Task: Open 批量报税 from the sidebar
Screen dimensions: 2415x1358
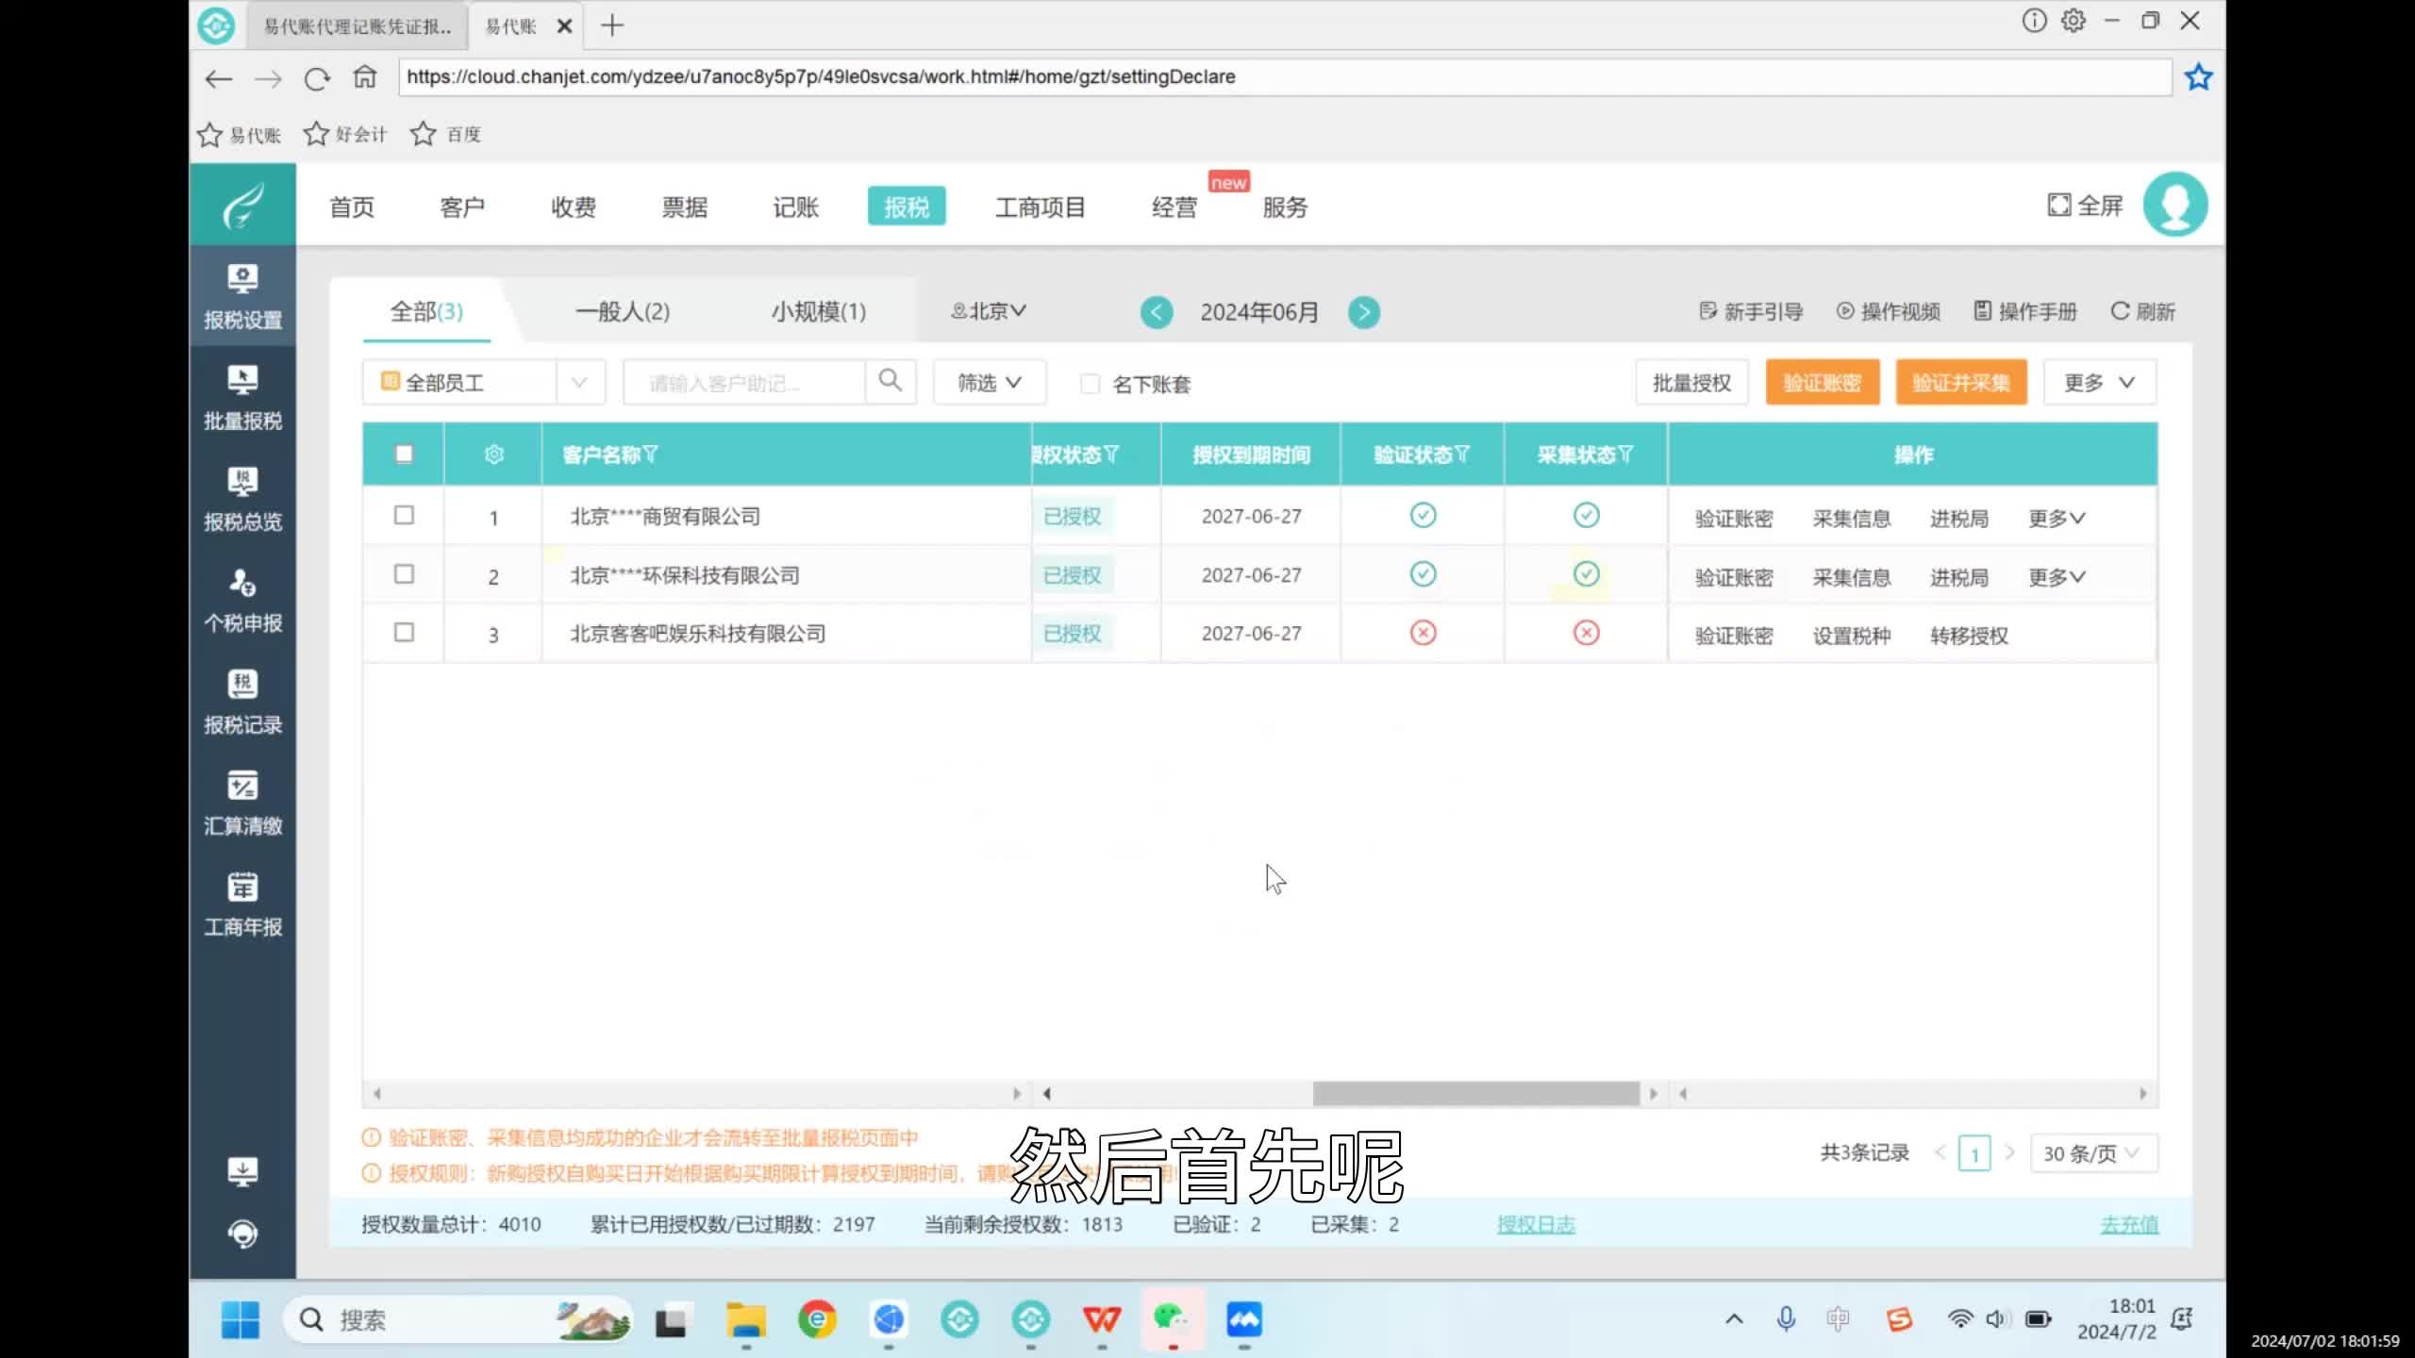Action: (x=242, y=396)
